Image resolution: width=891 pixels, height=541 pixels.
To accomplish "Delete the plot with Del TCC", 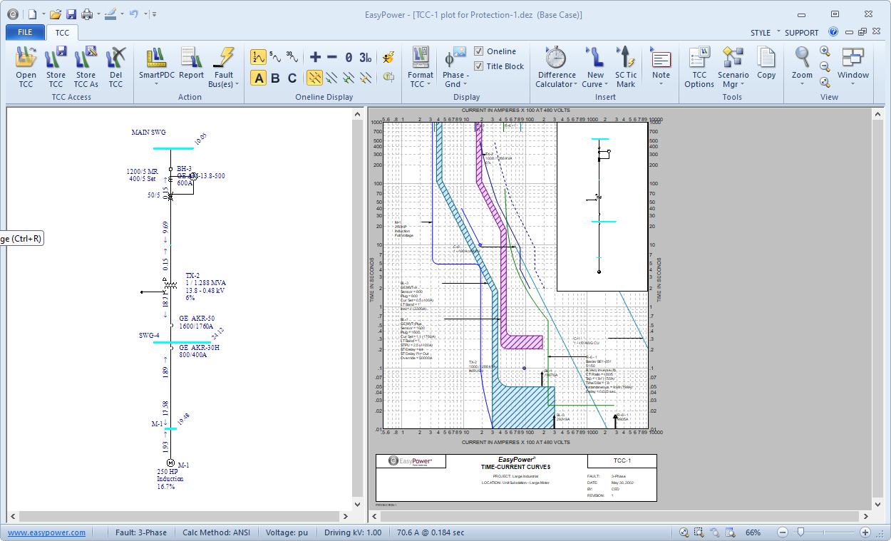I will pos(115,68).
